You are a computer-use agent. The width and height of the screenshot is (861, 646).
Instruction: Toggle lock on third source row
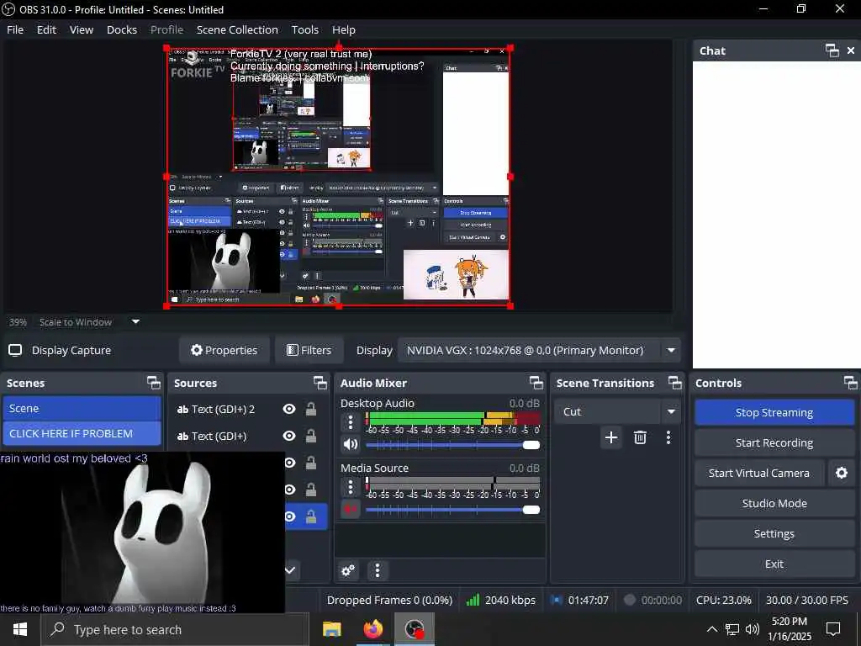coord(311,463)
